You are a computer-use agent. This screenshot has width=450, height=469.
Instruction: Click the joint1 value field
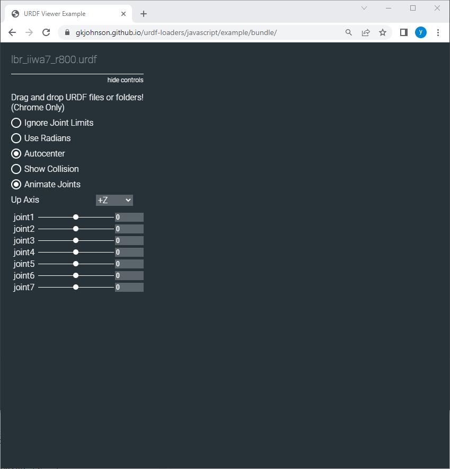pos(129,216)
